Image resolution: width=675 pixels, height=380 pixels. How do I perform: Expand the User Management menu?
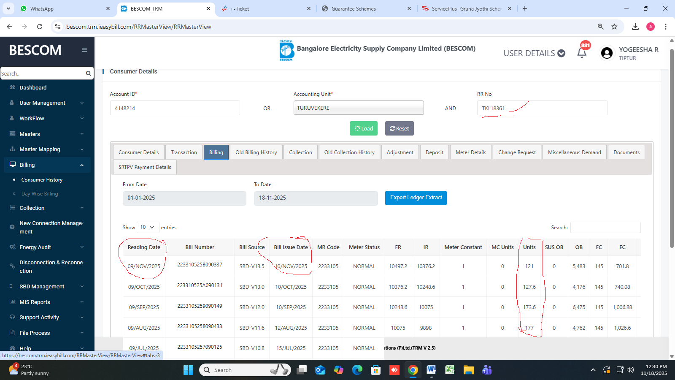(47, 103)
